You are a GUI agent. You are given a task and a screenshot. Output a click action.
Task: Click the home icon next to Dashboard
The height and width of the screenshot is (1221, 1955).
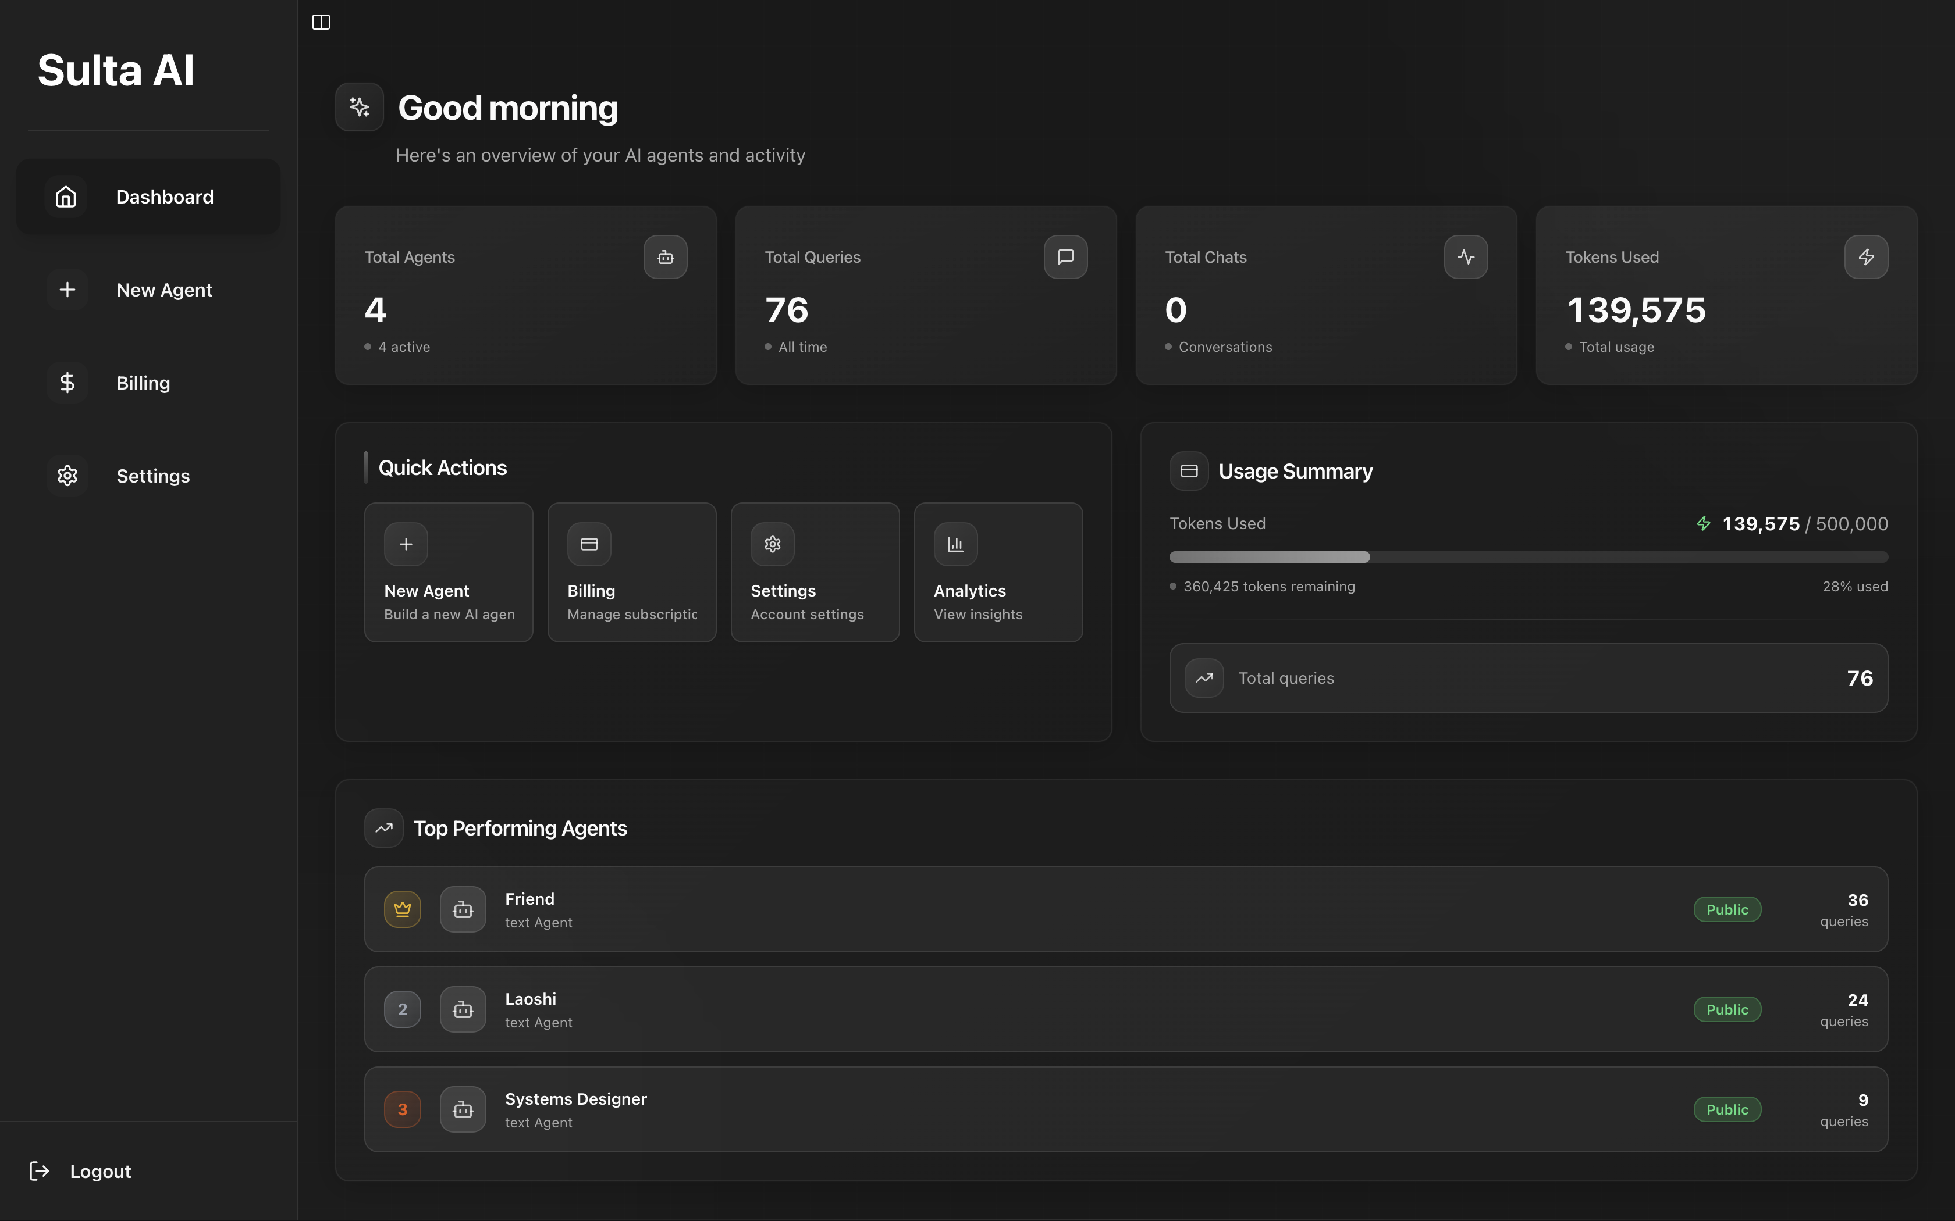[x=65, y=197]
